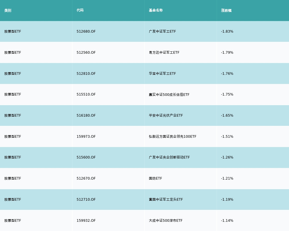Select fund code 515510.OF

[86, 94]
